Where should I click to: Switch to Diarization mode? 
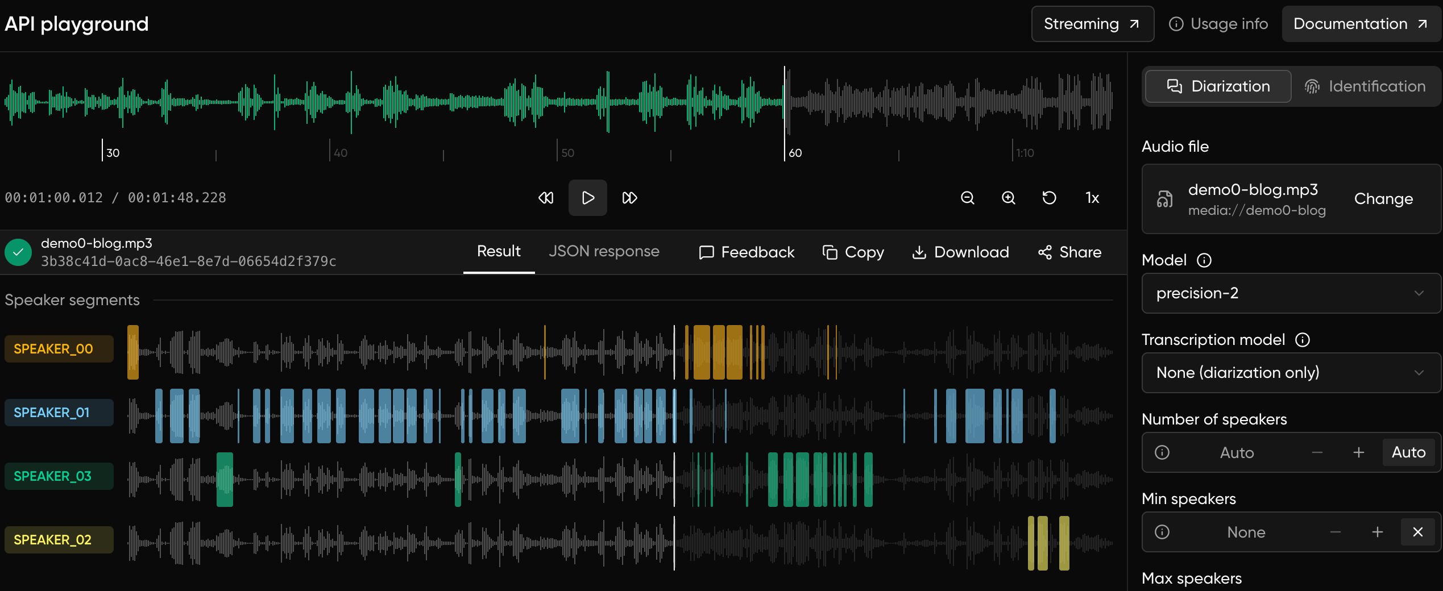(x=1218, y=86)
